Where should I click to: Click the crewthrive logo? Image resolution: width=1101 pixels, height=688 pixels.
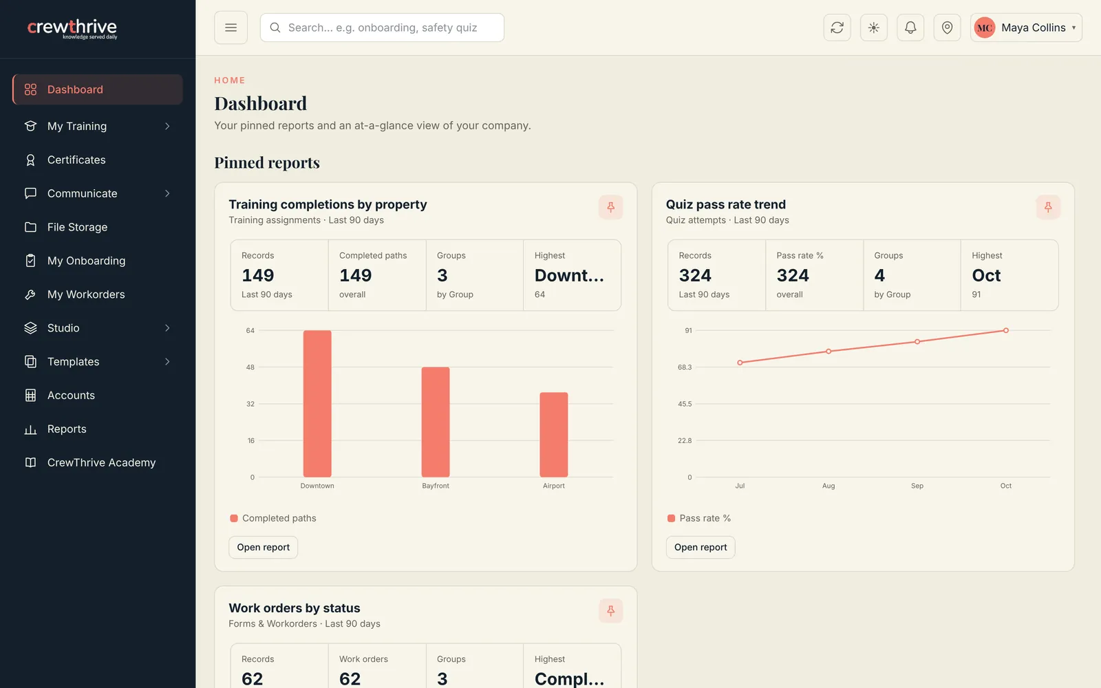[x=72, y=29]
